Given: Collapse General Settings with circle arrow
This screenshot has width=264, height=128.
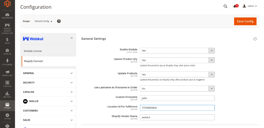Looking at the screenshot, I should 255,39.
